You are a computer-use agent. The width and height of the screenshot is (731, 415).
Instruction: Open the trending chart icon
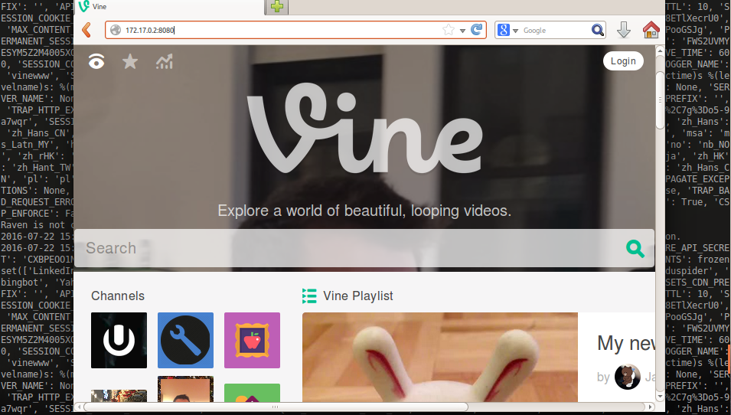(164, 62)
